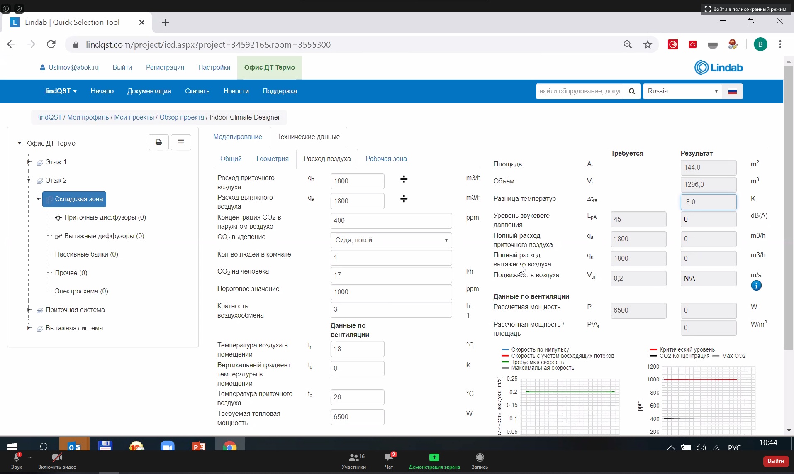794x474 pixels.
Task: Click the Мои проекты breadcrumb link
Action: coord(134,117)
